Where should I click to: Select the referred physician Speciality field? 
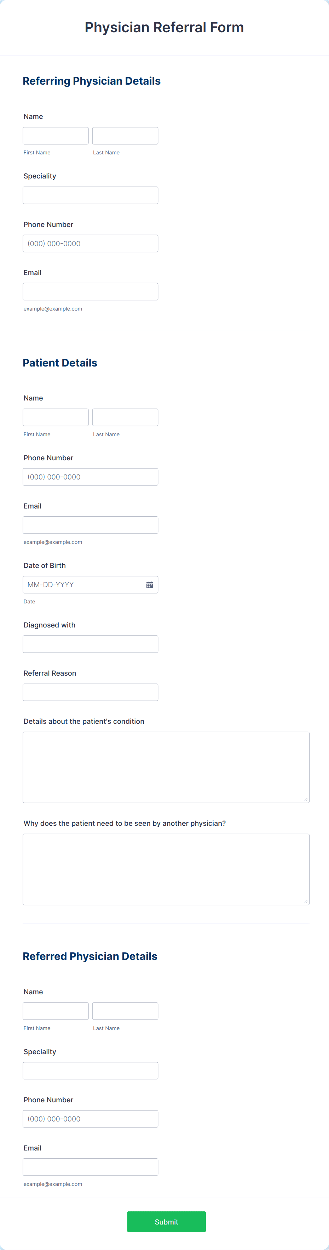tap(90, 1070)
